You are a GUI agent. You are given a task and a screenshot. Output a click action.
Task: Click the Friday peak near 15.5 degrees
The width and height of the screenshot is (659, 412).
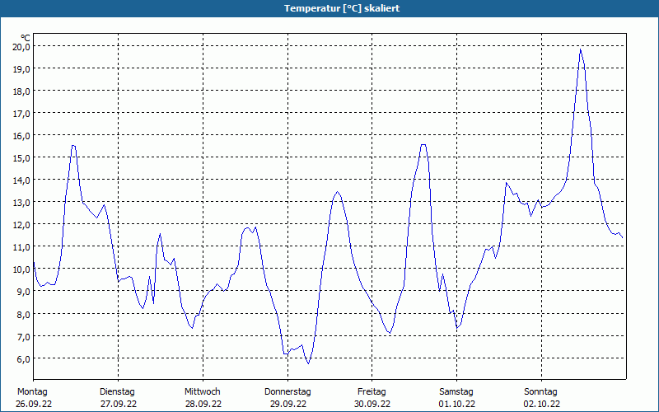tap(423, 145)
